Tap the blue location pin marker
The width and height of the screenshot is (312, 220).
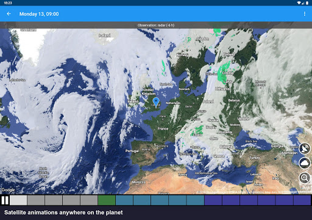point(156,103)
